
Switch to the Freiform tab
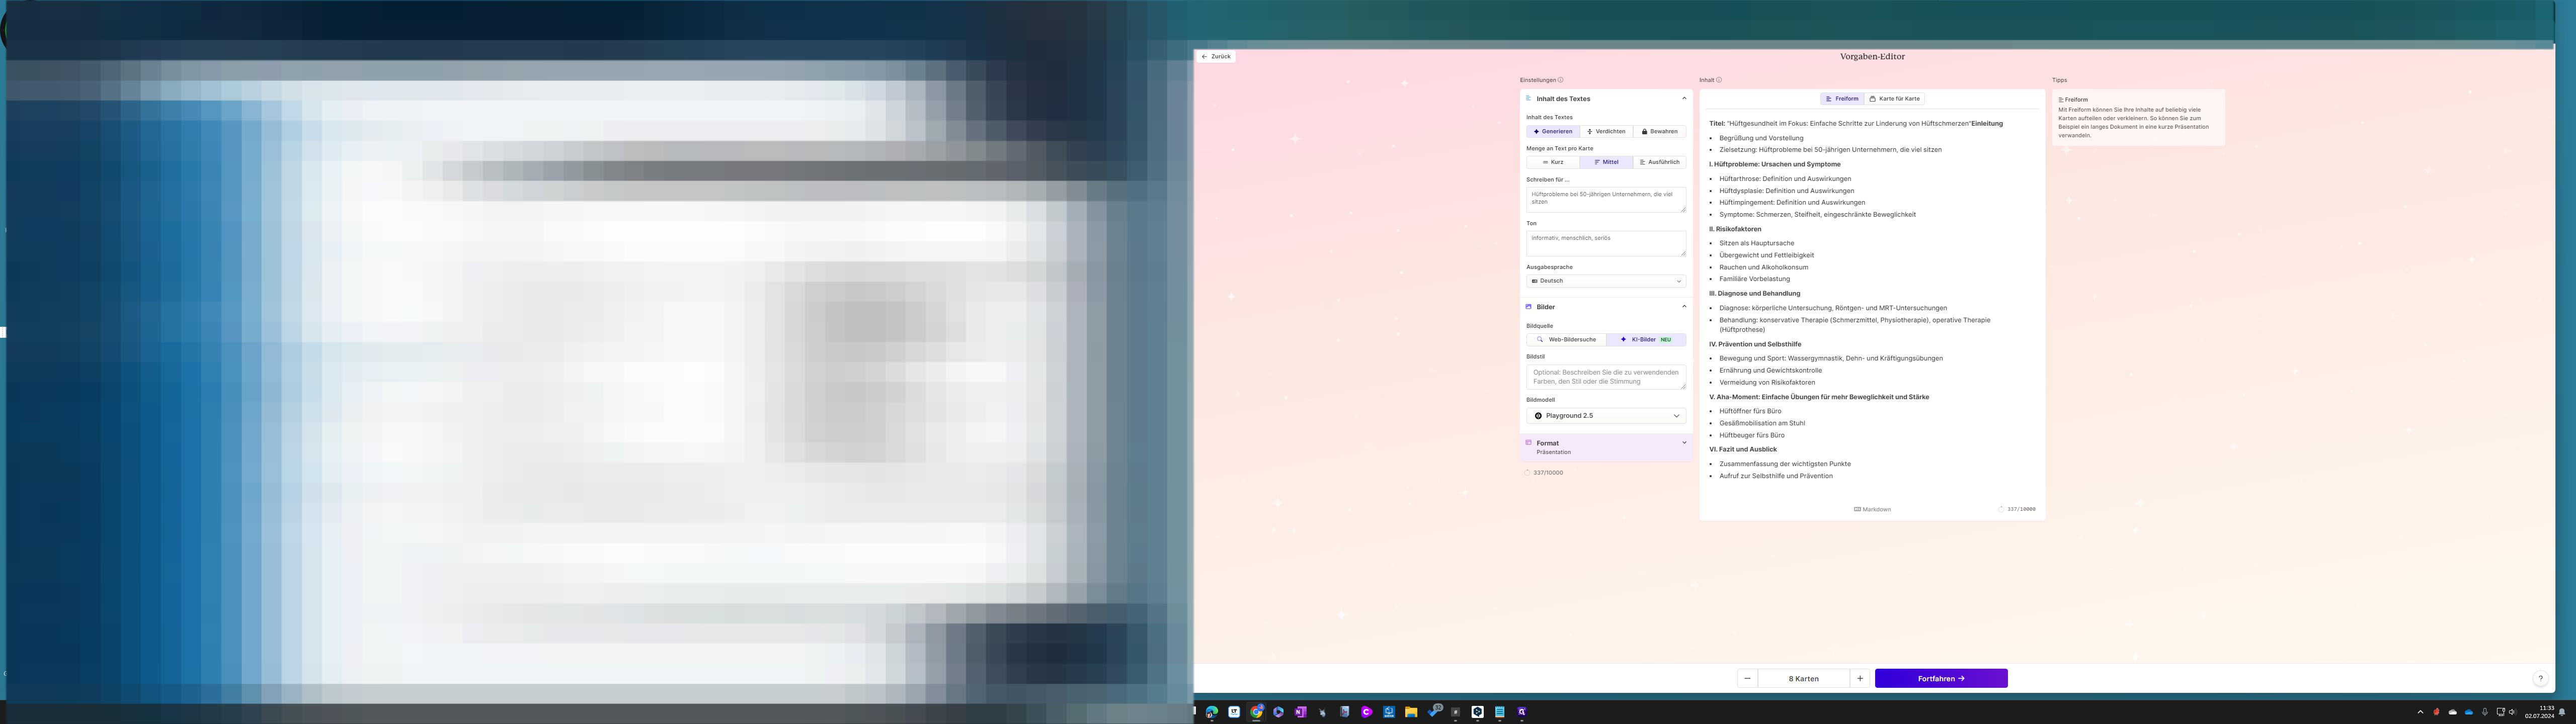(1842, 99)
